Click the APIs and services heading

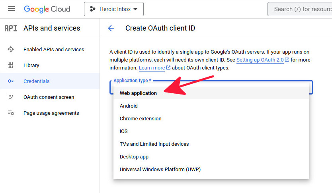(x=52, y=28)
